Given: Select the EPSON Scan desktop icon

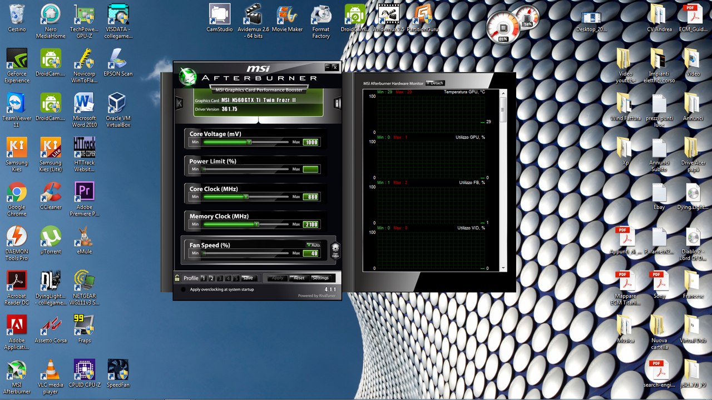Looking at the screenshot, I should click(x=118, y=62).
